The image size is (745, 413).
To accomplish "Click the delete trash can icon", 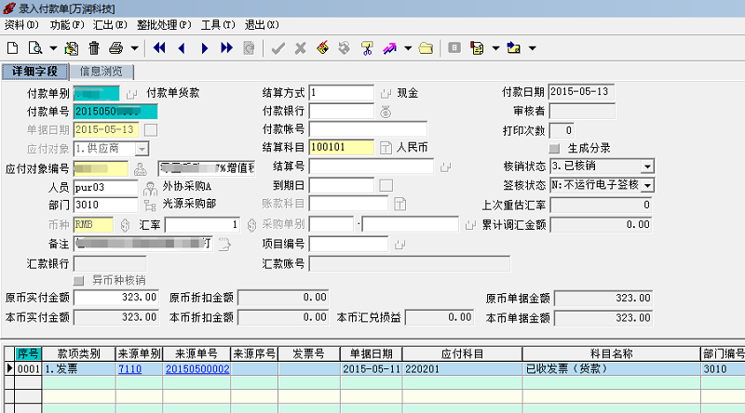I will coord(94,48).
